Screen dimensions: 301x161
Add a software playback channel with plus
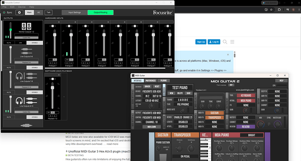click(64, 97)
